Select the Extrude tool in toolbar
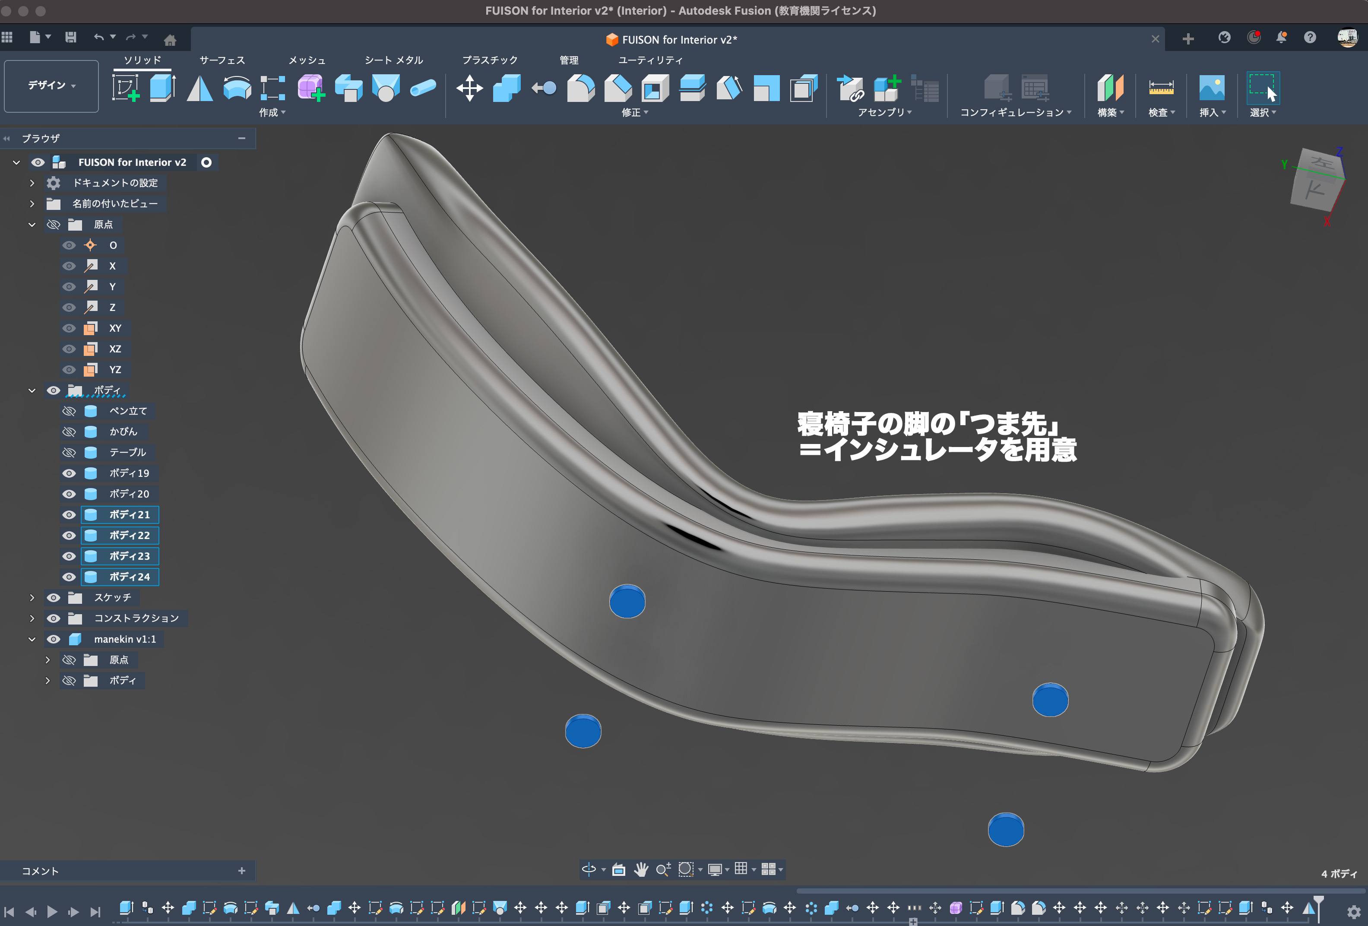Screen dimensions: 1368x926 coord(162,88)
